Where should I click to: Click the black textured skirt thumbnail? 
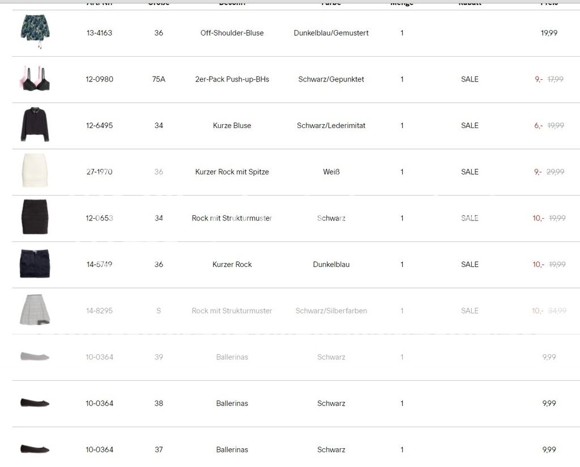[35, 217]
